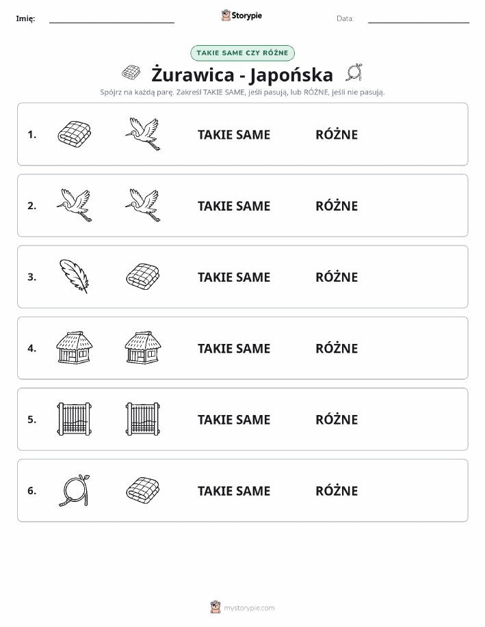
Task: Choose TAKIE SAME for row 4
Action: tap(234, 348)
